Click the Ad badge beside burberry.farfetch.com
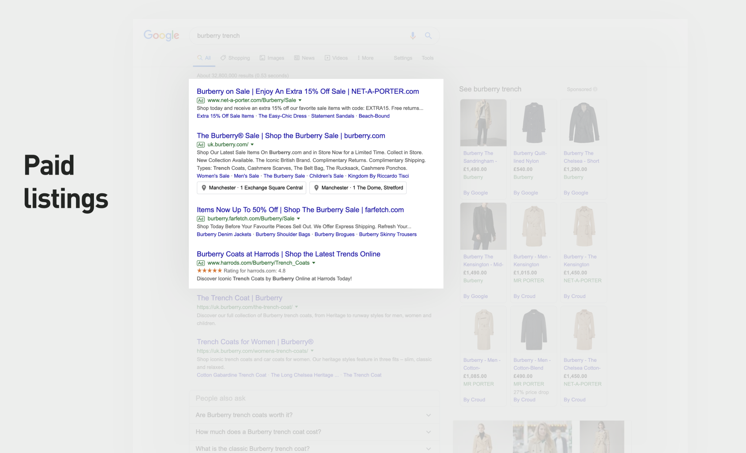 click(201, 219)
